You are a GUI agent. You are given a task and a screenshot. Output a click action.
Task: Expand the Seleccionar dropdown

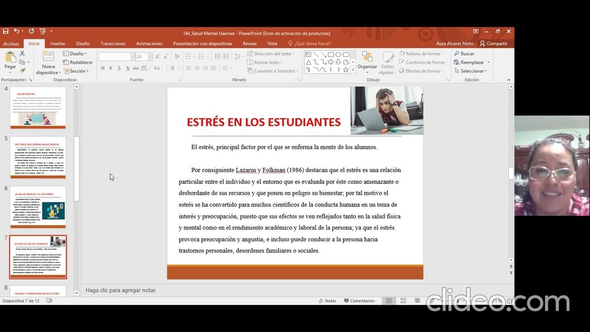point(470,71)
